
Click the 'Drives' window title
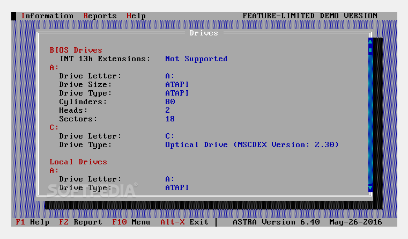204,33
